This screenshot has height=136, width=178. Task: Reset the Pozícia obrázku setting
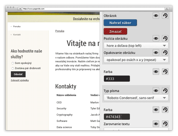(x=165, y=38)
